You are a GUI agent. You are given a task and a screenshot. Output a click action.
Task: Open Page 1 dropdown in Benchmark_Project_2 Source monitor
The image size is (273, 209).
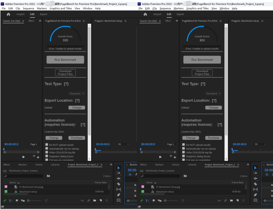171,144
